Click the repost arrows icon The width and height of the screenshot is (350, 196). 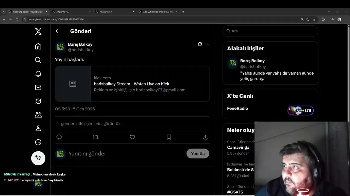(96, 137)
